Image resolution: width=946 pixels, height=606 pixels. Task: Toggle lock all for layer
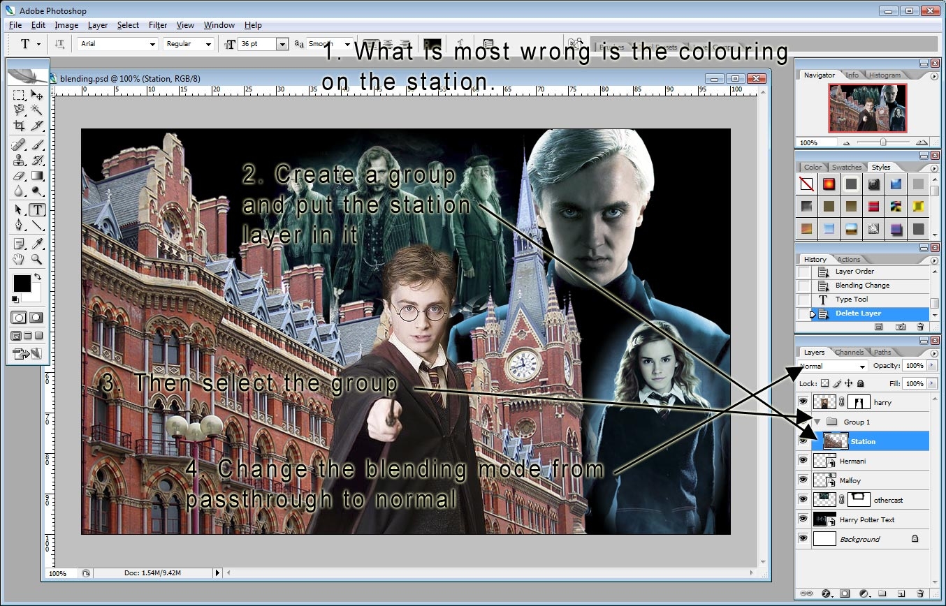(x=860, y=383)
